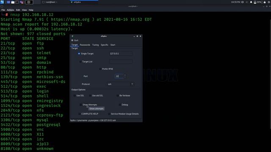
Task: Click the Port number field showing 22
Action: pyautogui.click(x=119, y=76)
